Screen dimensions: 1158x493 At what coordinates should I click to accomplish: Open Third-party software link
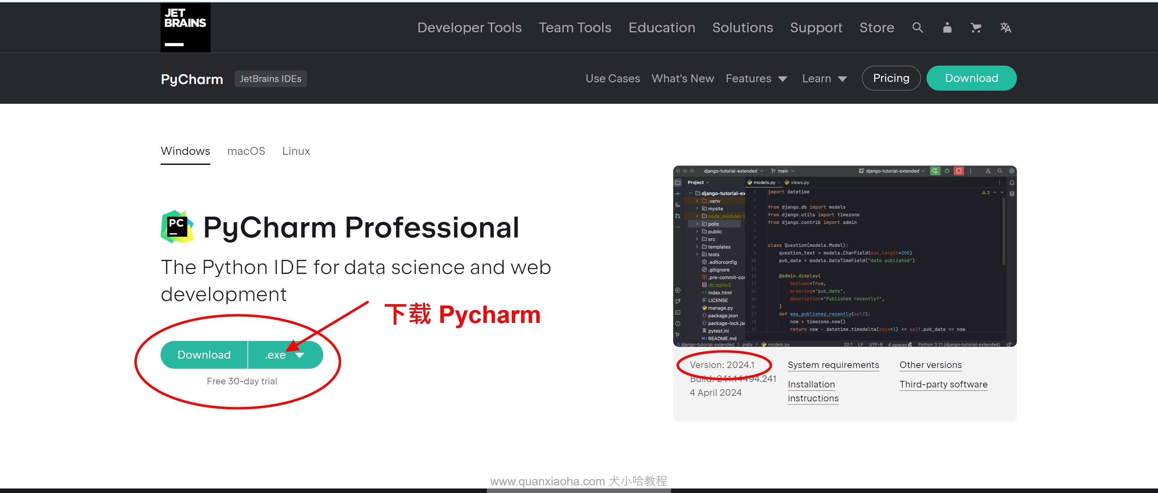pyautogui.click(x=943, y=384)
